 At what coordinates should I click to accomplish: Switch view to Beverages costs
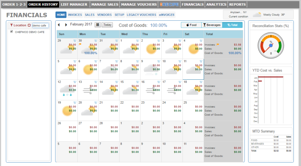(212, 25)
